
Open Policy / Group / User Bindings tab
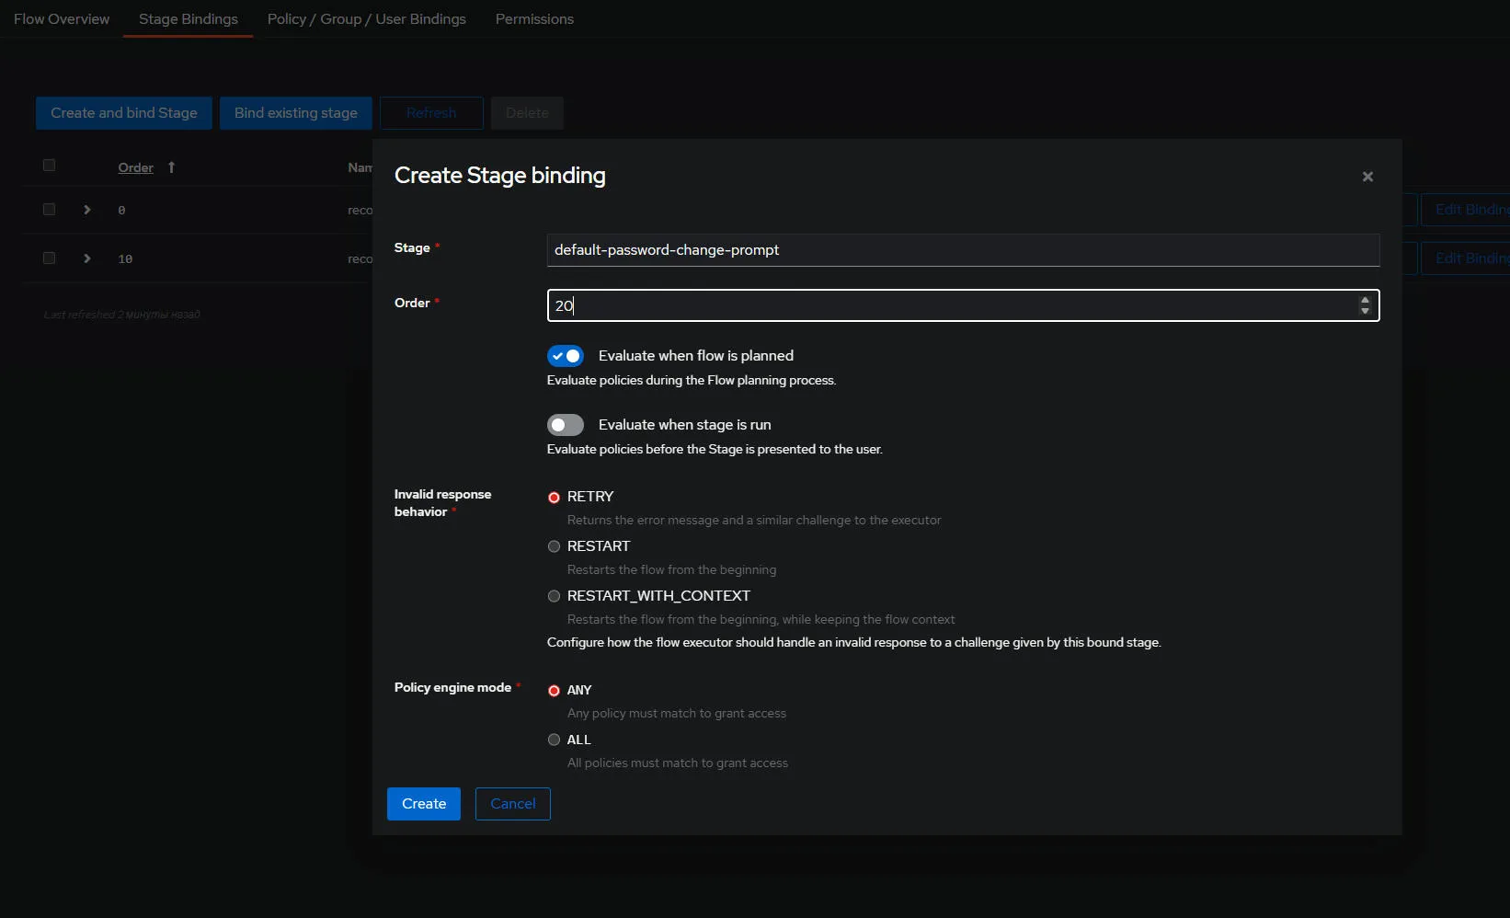[x=366, y=19]
